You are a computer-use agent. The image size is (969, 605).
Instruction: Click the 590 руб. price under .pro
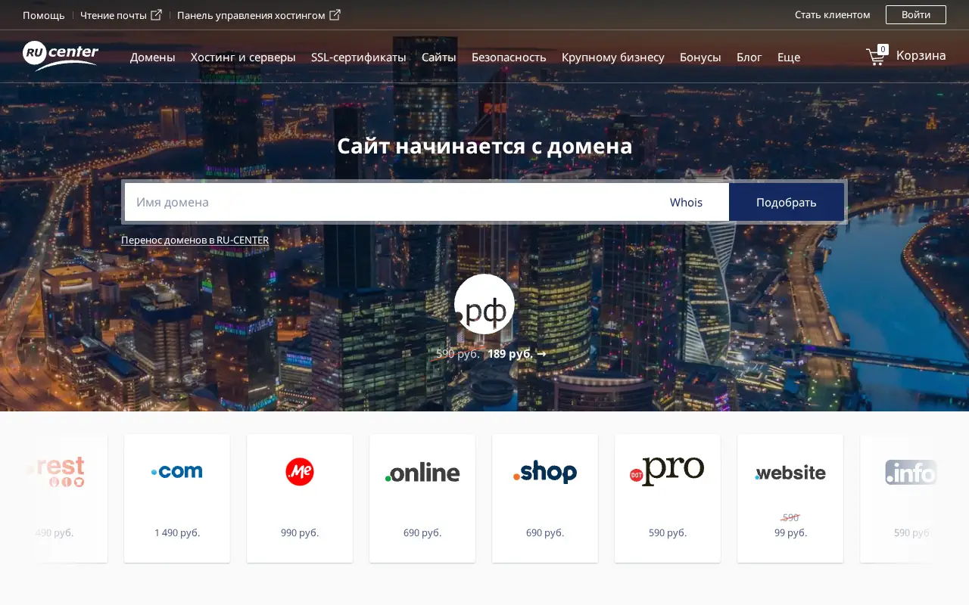[x=668, y=532]
